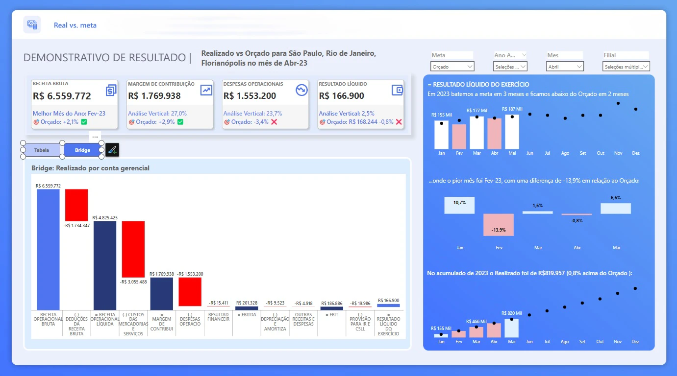Click the text 'Análise Vertical: 27,0%'
The image size is (677, 376).
point(157,113)
